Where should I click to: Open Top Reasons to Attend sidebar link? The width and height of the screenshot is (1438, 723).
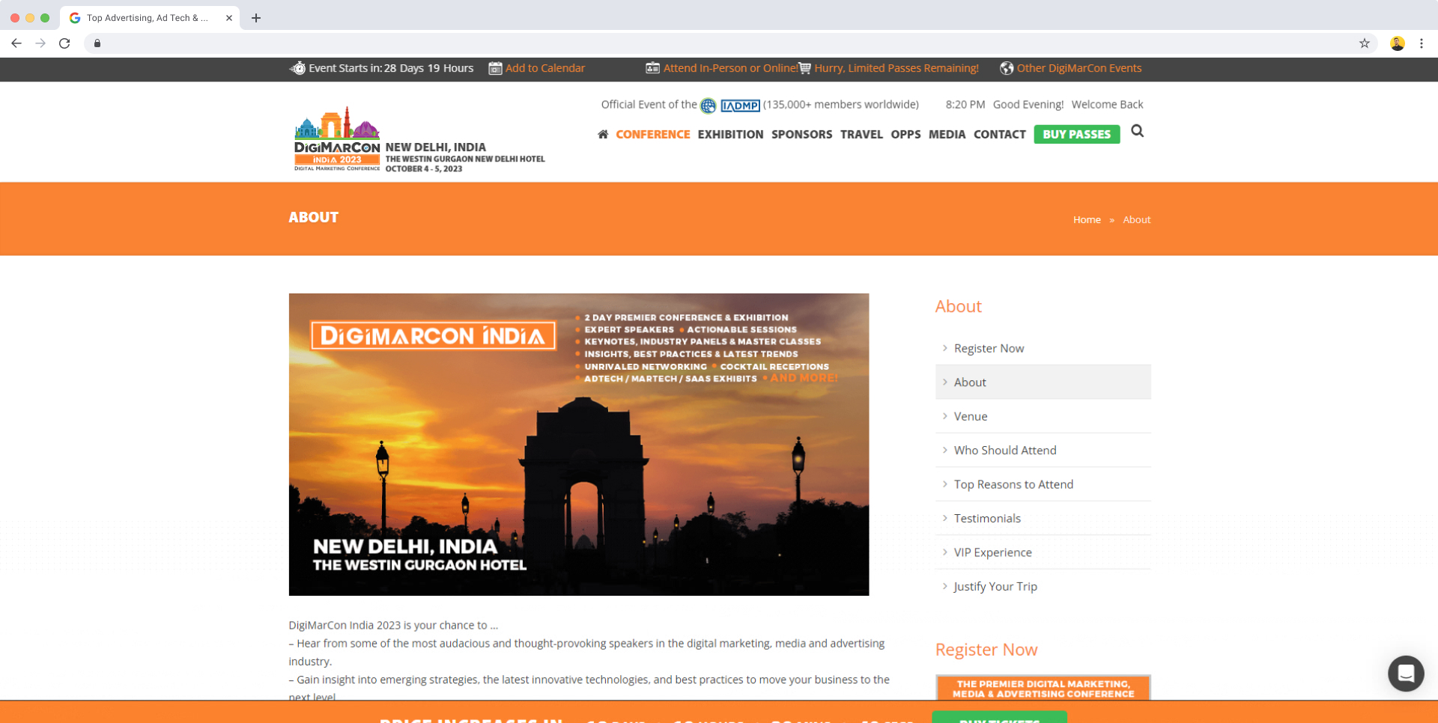click(1013, 485)
